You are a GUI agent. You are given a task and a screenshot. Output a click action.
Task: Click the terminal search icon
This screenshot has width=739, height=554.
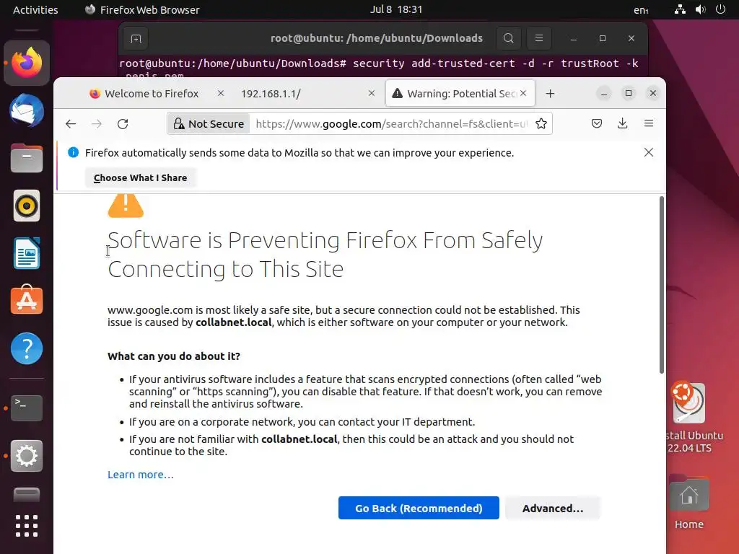pyautogui.click(x=509, y=38)
